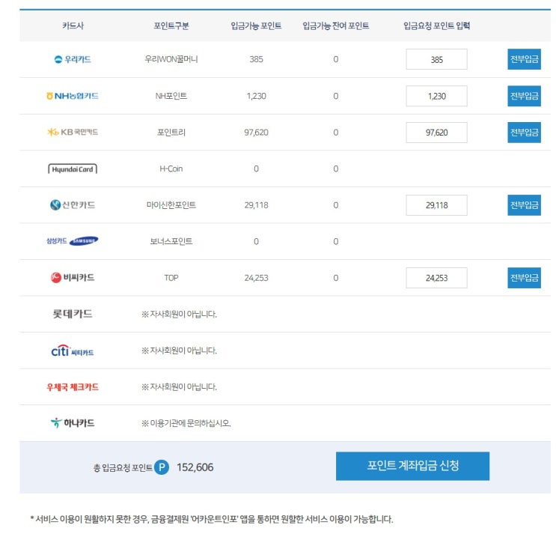This screenshot has width=556, height=534.
Task: Click 전부입금 for 신한카드 row
Action: (524, 205)
